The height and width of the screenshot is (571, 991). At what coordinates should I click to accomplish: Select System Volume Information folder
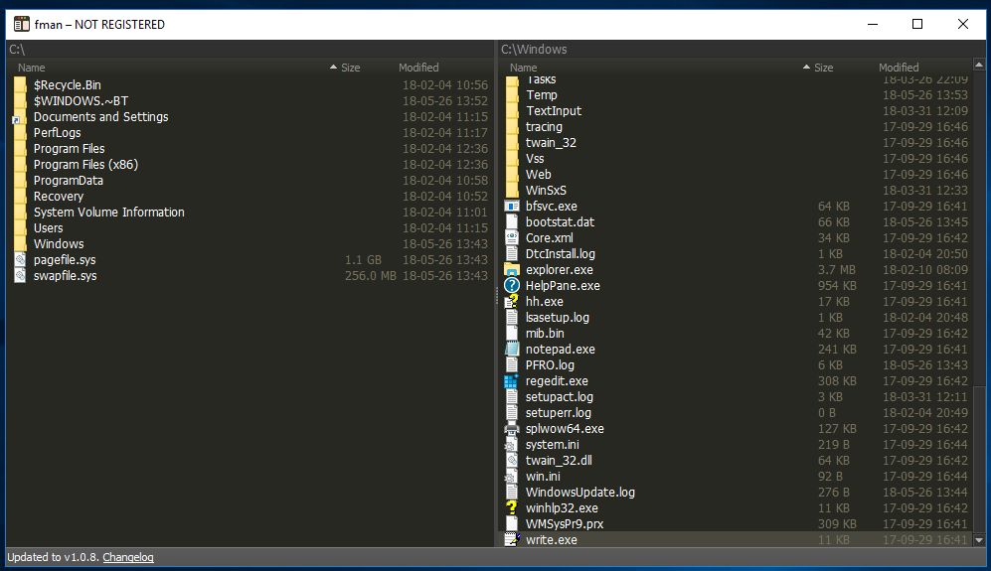250,213
